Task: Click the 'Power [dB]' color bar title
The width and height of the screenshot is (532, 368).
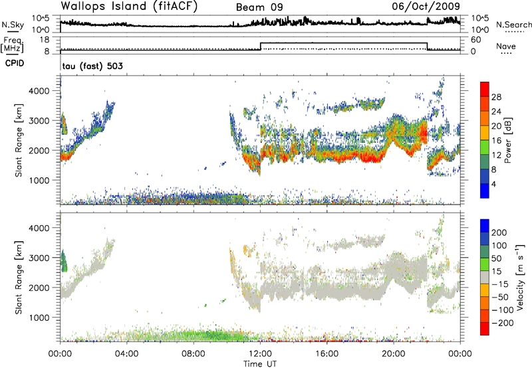Action: click(507, 140)
